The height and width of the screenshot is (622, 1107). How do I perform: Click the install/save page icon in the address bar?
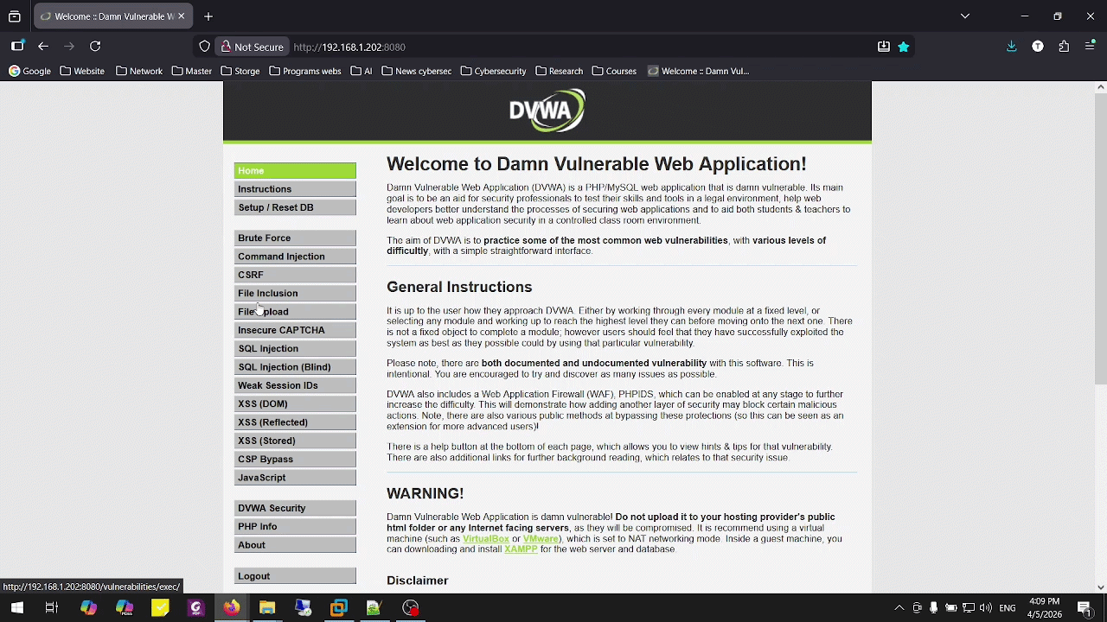(x=884, y=47)
